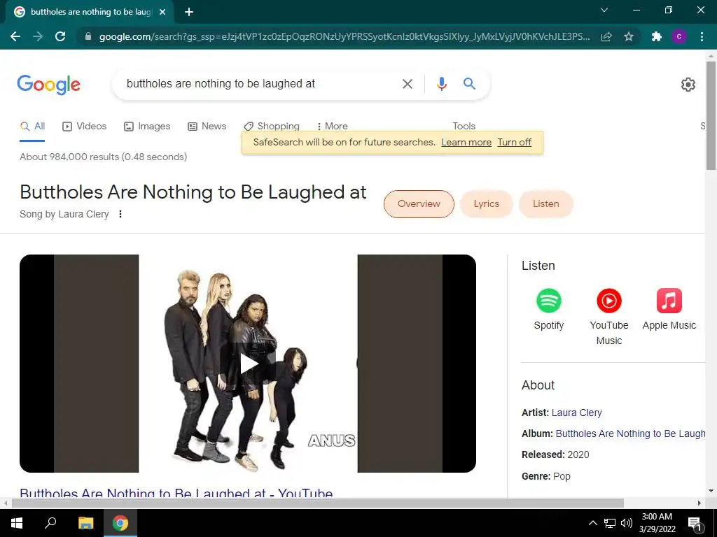717x537 pixels.
Task: Click Learn more about SafeSearch
Action: 466,143
